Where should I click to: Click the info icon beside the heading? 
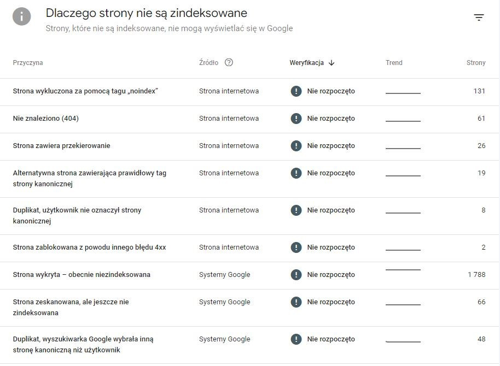[x=22, y=16]
